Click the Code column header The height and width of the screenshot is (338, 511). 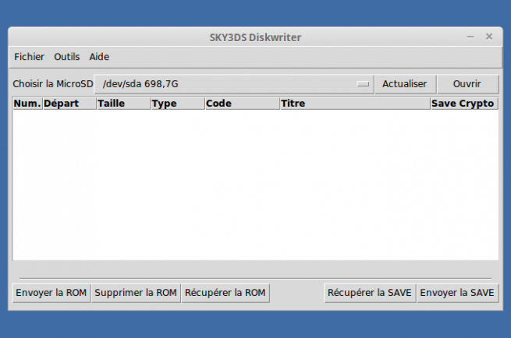pyautogui.click(x=242, y=104)
